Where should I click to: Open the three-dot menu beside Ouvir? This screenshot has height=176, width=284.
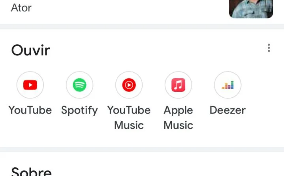click(269, 48)
